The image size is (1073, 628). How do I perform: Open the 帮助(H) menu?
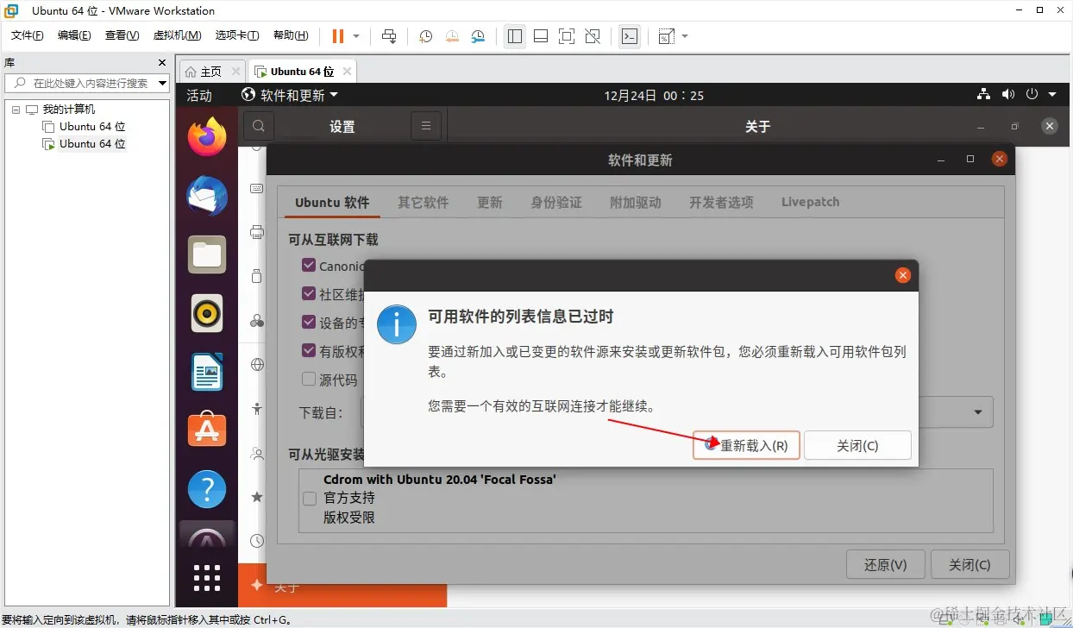pos(291,35)
